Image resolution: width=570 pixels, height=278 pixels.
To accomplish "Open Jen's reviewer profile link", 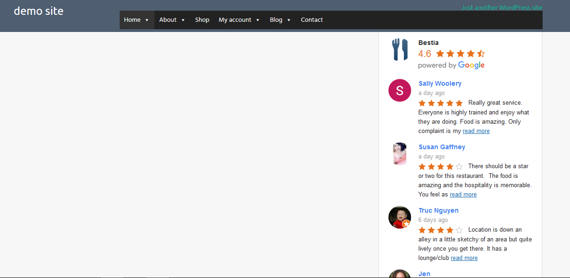I will click(424, 274).
